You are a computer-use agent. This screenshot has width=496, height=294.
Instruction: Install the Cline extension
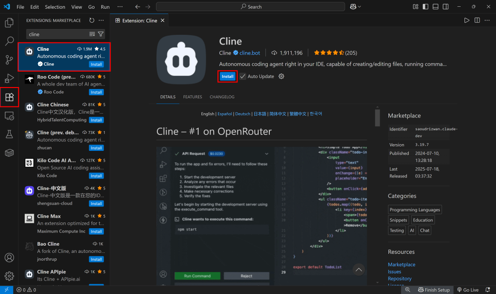tap(227, 76)
